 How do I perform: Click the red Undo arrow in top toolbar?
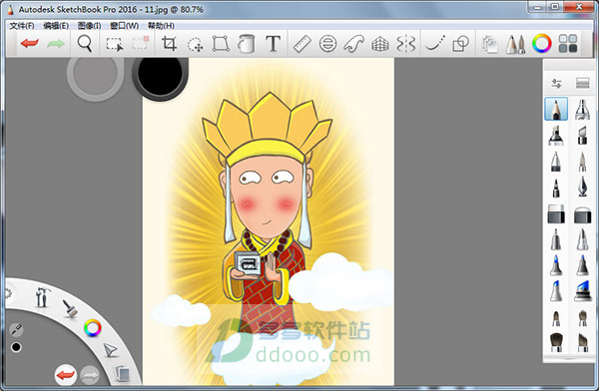coord(30,43)
